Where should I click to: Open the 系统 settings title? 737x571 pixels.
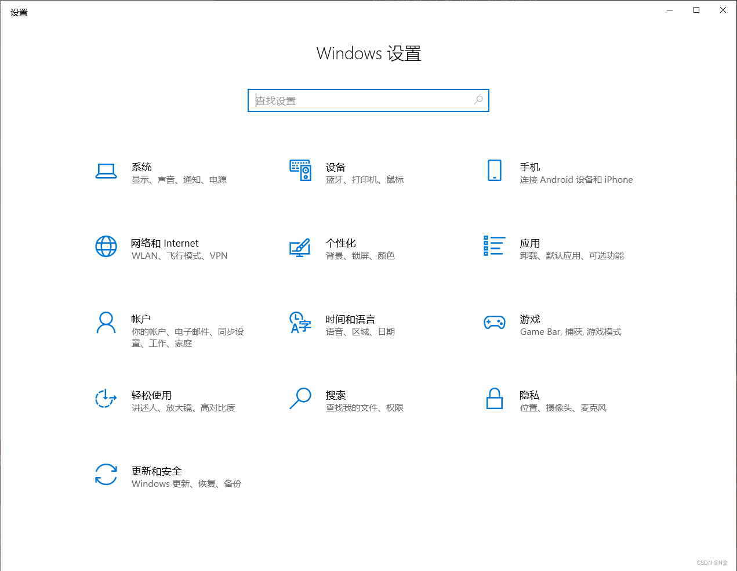point(141,167)
